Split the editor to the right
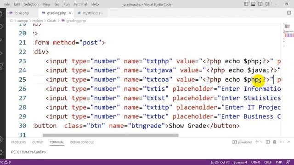This screenshot has height=165, width=294. [x=289, y=13]
